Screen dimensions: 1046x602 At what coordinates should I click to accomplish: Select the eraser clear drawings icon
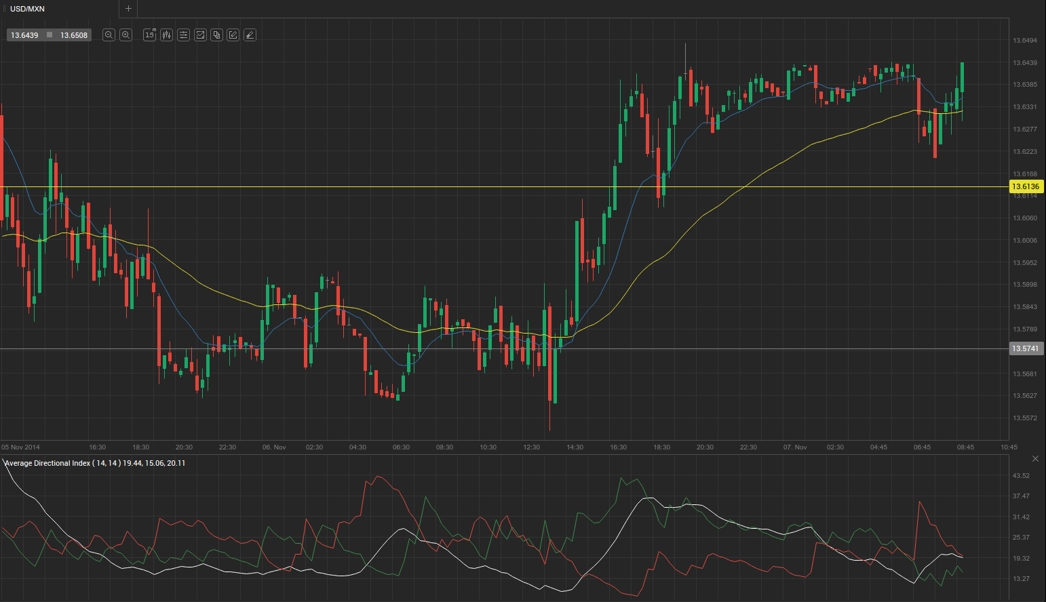(250, 35)
